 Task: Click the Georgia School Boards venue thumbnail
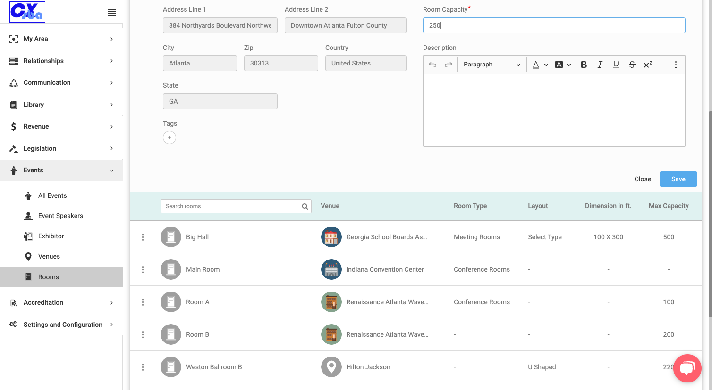331,237
